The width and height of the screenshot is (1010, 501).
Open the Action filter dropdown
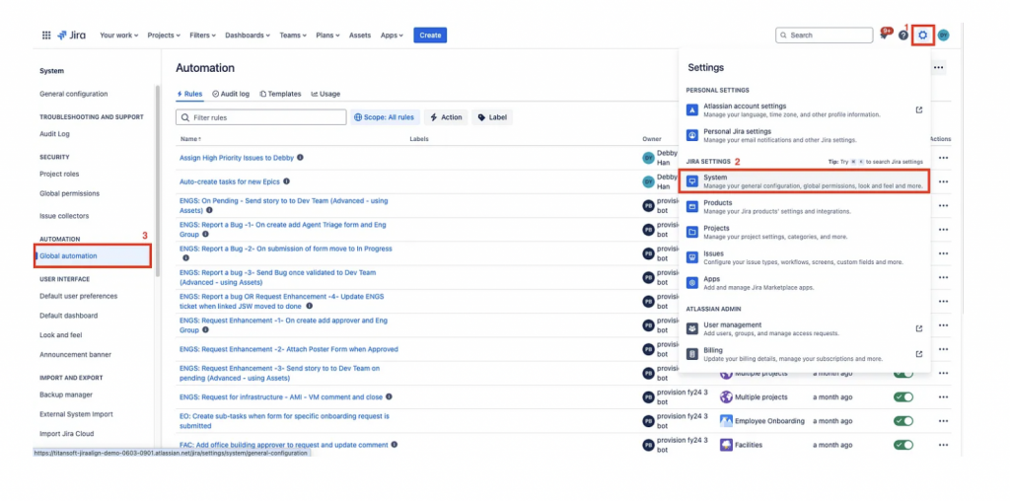(446, 117)
